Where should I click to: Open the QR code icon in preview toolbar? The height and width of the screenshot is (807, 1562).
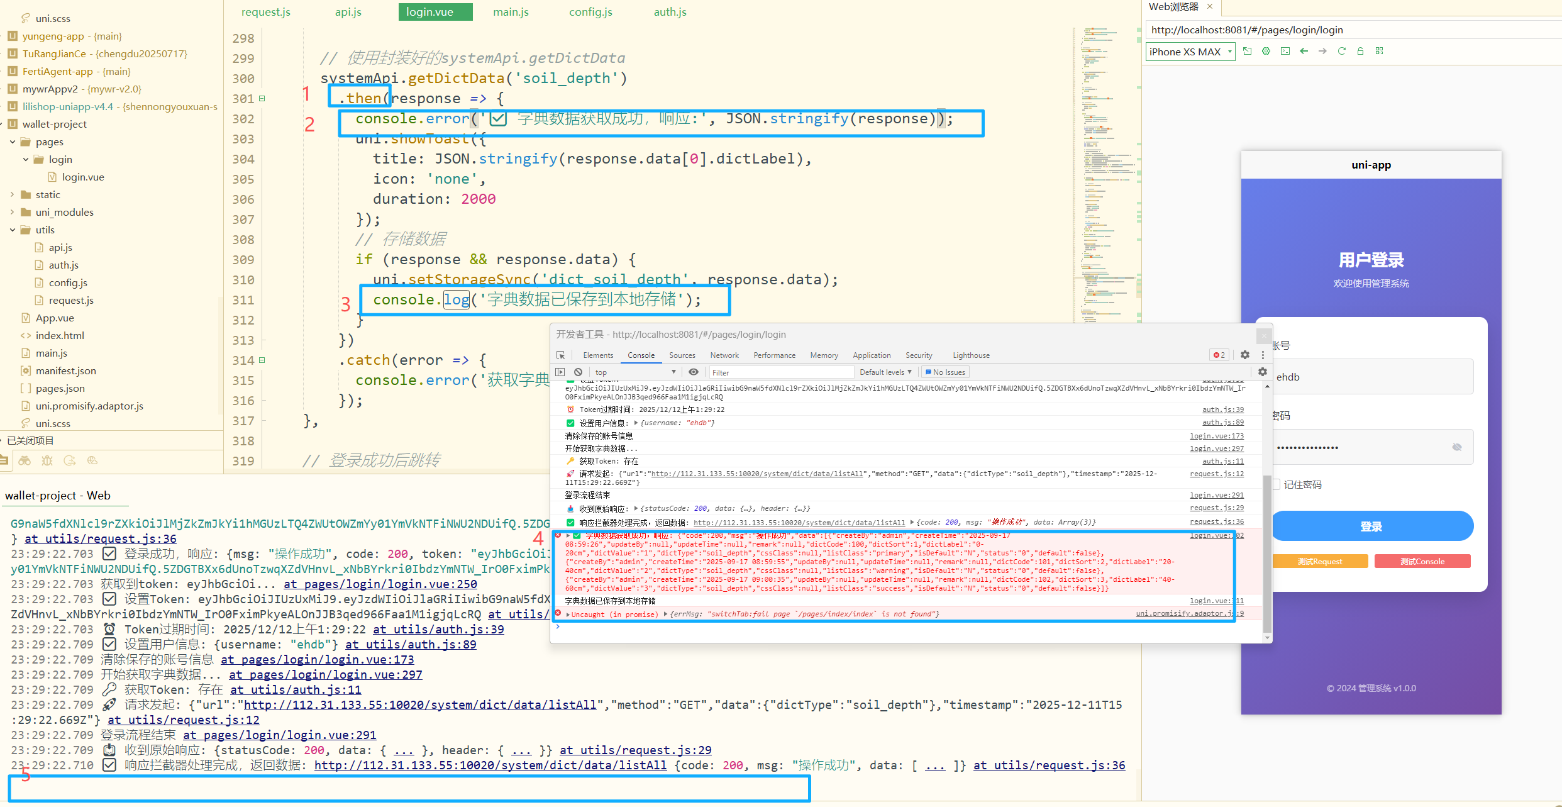[x=1379, y=52]
